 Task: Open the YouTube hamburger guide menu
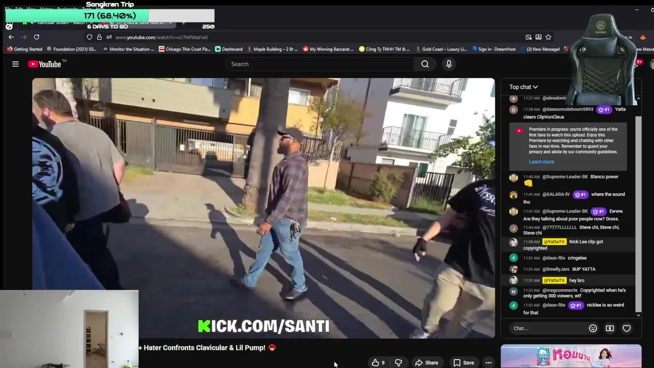[15, 64]
